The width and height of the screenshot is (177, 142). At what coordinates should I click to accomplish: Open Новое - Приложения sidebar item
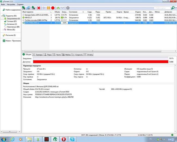[12, 41]
